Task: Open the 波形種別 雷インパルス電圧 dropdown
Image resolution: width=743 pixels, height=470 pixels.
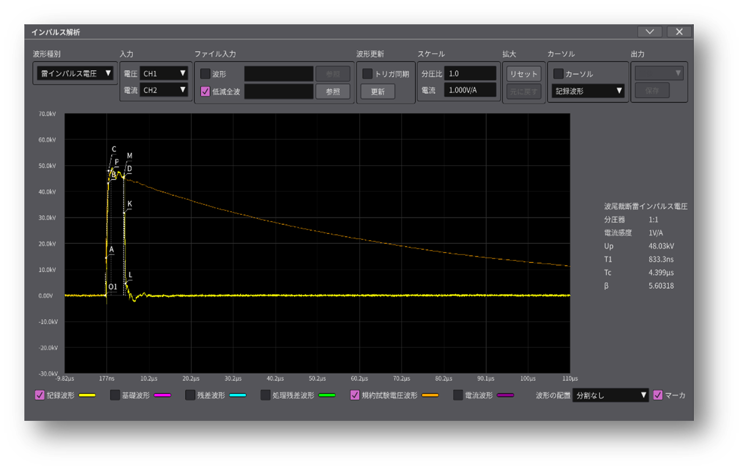Action: pyautogui.click(x=75, y=74)
